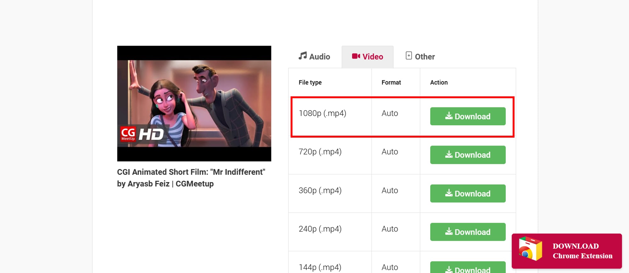
Task: Click download arrow icon in 240p row
Action: click(x=449, y=231)
